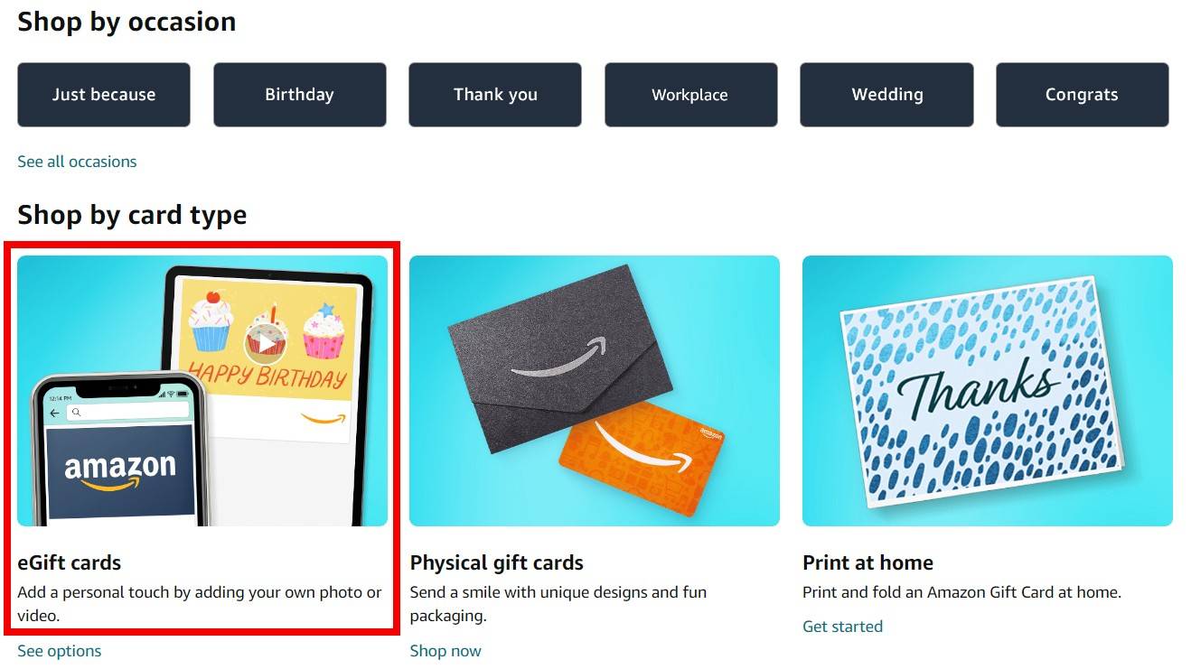Click the search bar in phone mockup

(128, 412)
